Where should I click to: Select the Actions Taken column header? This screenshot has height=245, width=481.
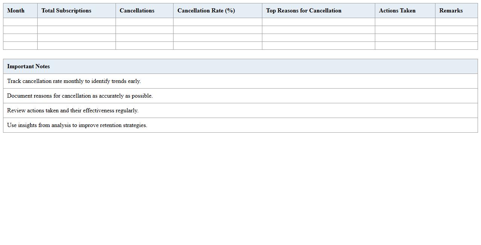coord(397,11)
